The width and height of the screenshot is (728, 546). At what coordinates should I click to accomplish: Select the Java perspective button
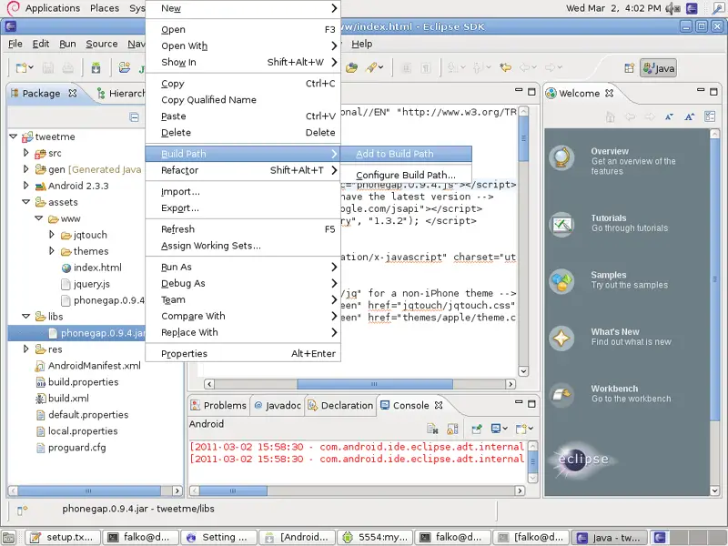click(658, 68)
